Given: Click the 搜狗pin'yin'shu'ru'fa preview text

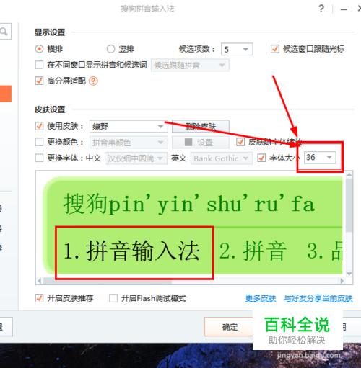Looking at the screenshot, I should pyautogui.click(x=189, y=205).
